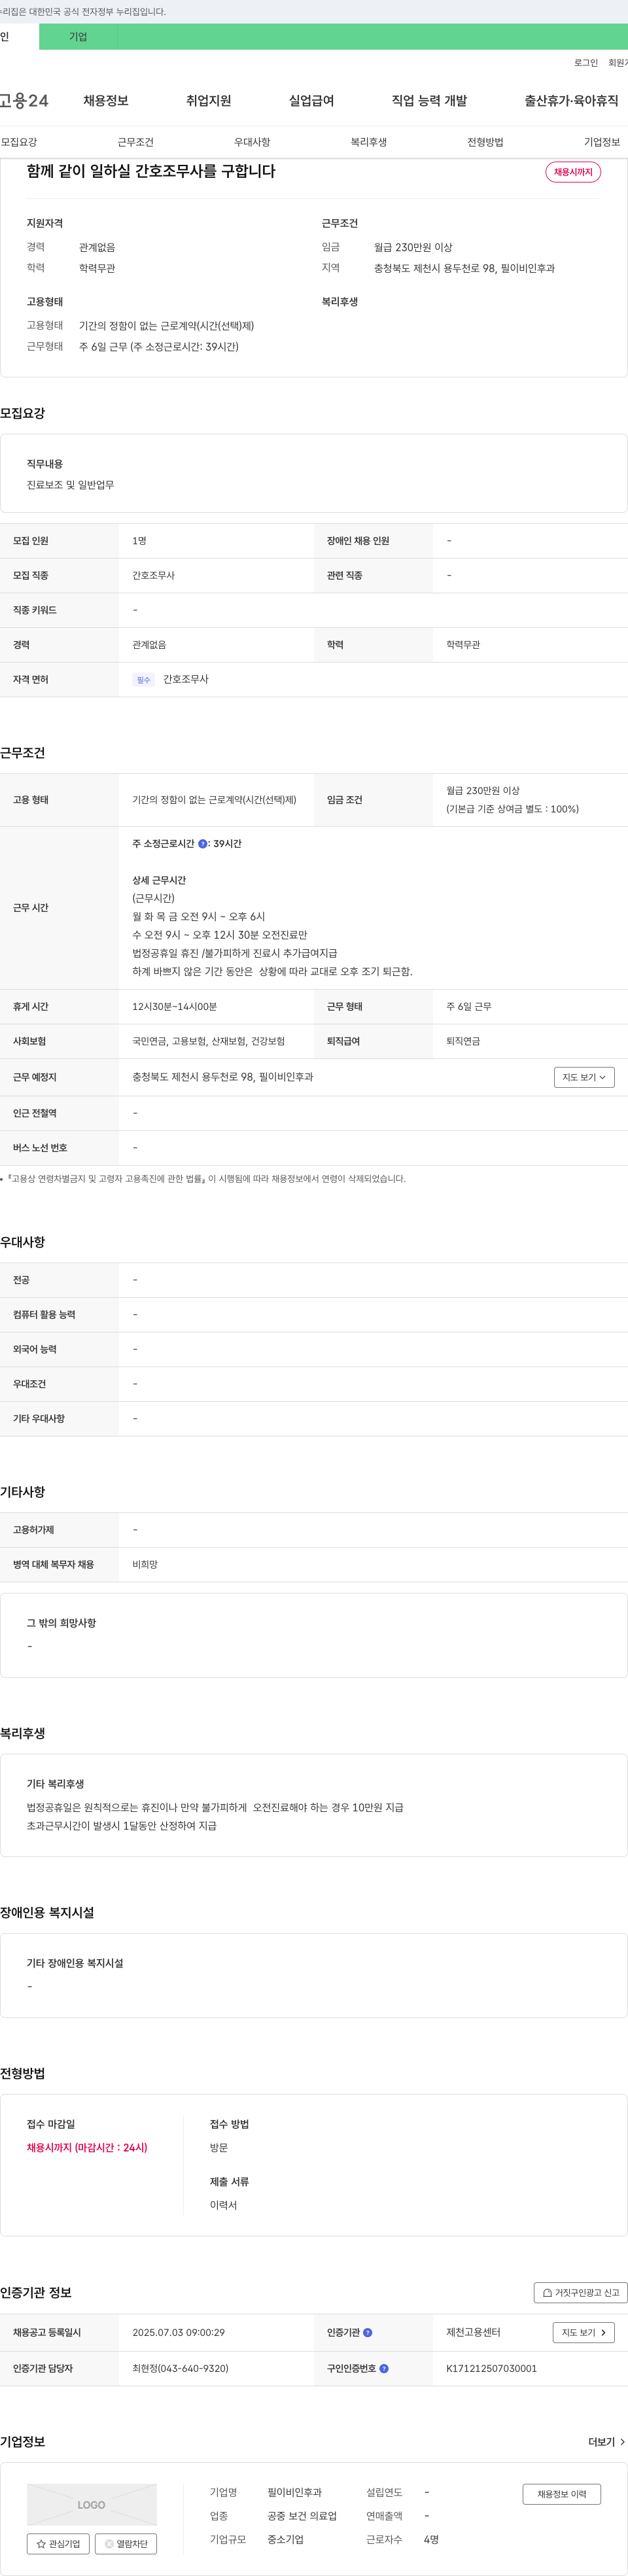The height and width of the screenshot is (2576, 628).
Task: Open the 출산휴가·육아휴직 menu
Action: pyautogui.click(x=571, y=101)
